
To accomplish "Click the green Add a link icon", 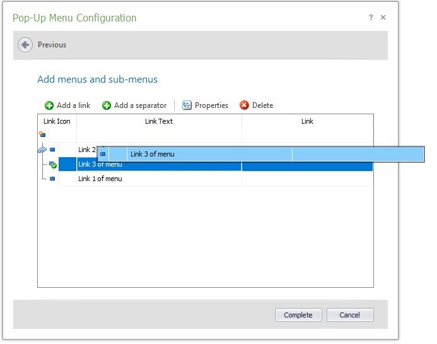I will click(x=49, y=105).
